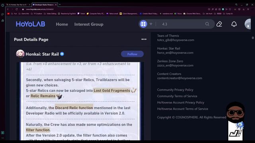Open Community Privacy Policy link

coord(175,90)
